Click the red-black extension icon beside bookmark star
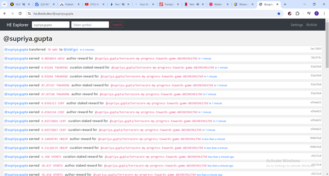 pos(290,13)
